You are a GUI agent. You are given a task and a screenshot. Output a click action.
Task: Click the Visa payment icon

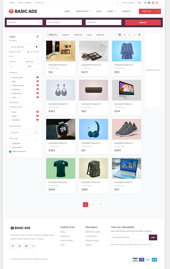click(135, 259)
